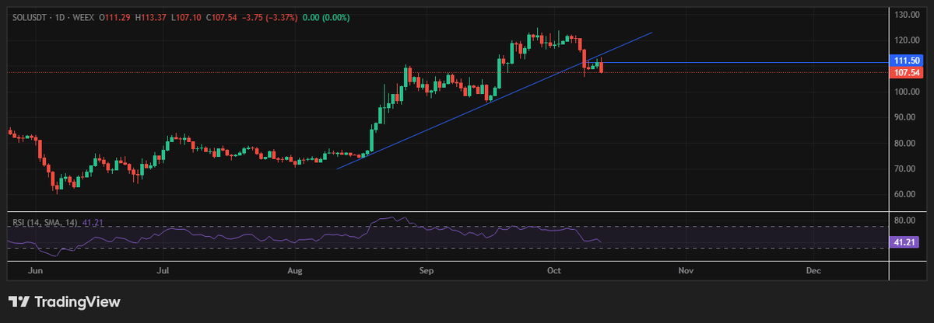
Task: Click the low value L107.10
Action: click(187, 16)
